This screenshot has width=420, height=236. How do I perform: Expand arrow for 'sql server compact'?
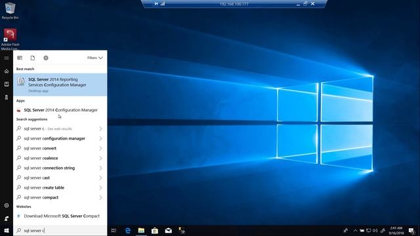tap(100, 197)
